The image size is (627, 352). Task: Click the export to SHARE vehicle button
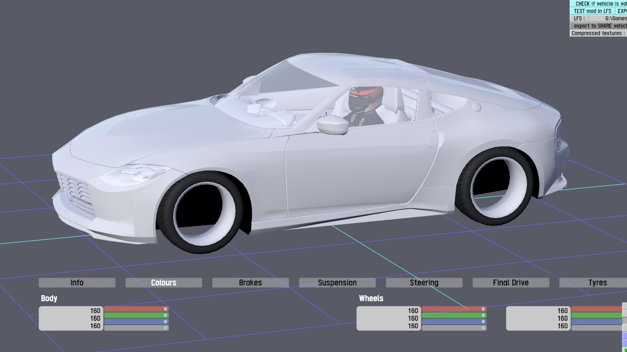599,26
